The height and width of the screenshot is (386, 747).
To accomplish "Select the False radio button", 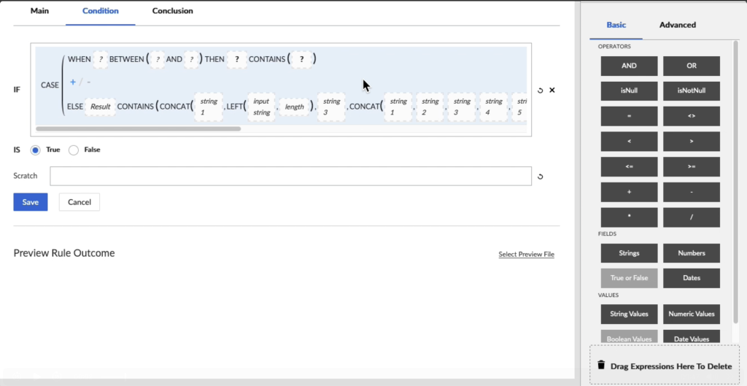I will tap(74, 150).
